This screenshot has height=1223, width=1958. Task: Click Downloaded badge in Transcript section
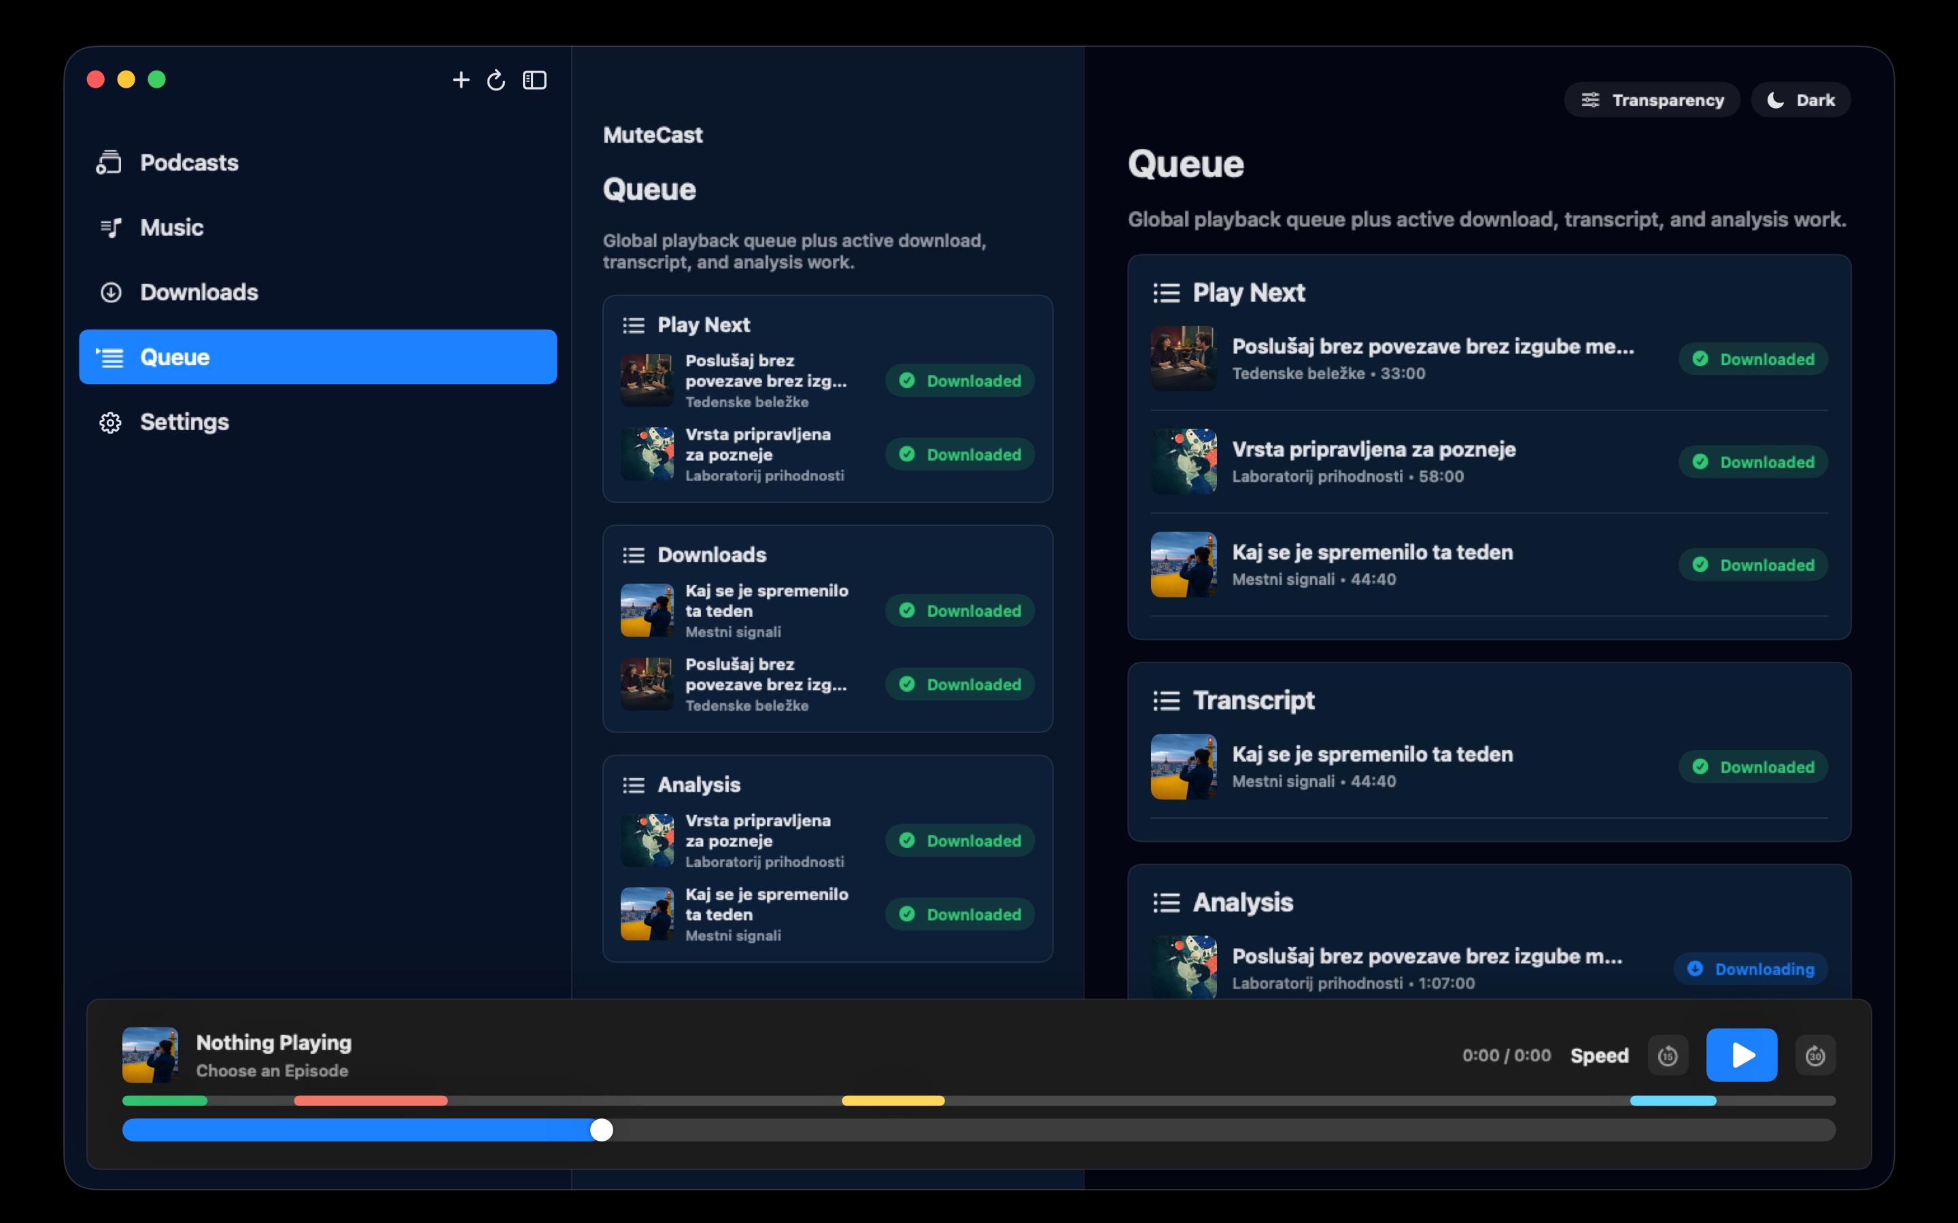coord(1753,767)
